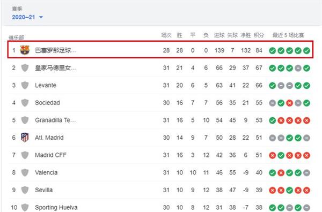
Task: Open the Granadilla Te... team link
Action: pyautogui.click(x=55, y=120)
